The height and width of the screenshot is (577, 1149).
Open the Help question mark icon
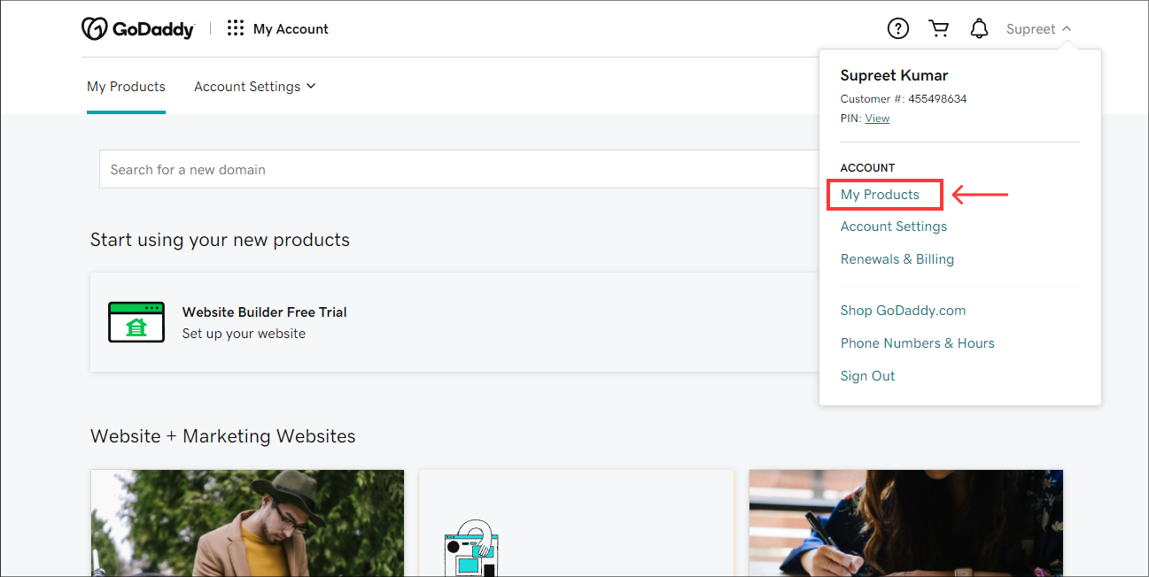coord(898,29)
